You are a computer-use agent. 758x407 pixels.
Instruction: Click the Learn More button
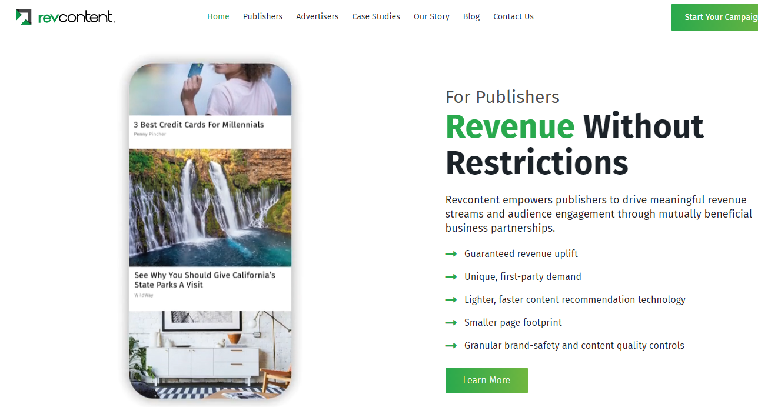pos(487,381)
